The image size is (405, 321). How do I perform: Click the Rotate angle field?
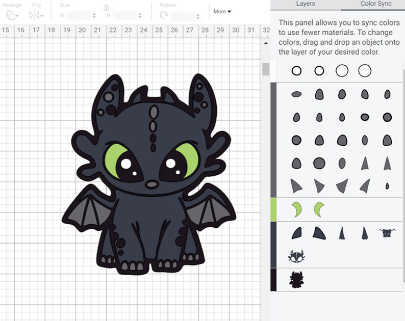coord(183,16)
